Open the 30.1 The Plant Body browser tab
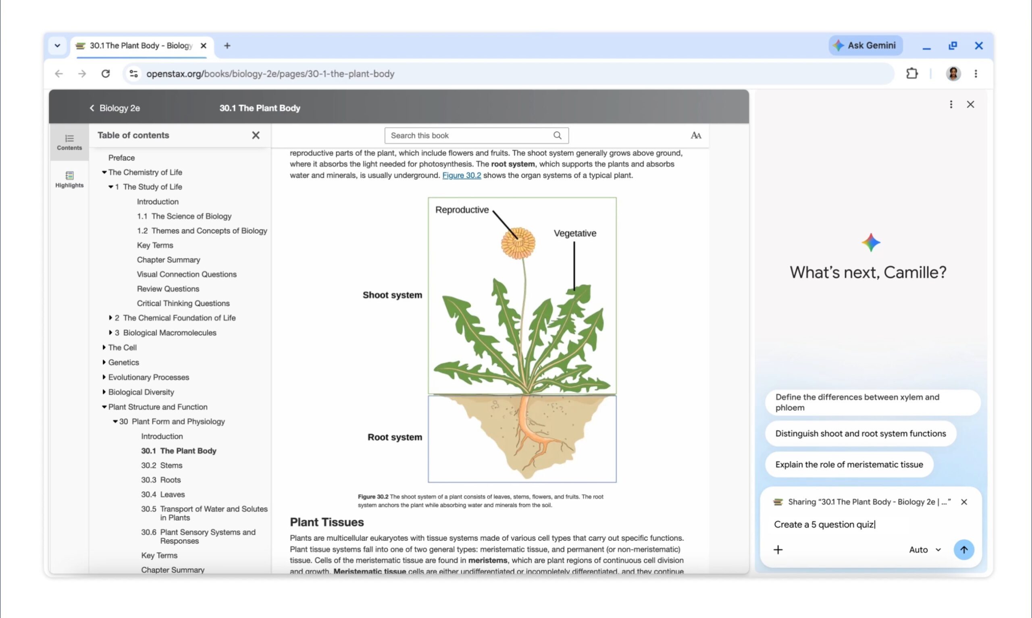The height and width of the screenshot is (618, 1032). point(141,46)
